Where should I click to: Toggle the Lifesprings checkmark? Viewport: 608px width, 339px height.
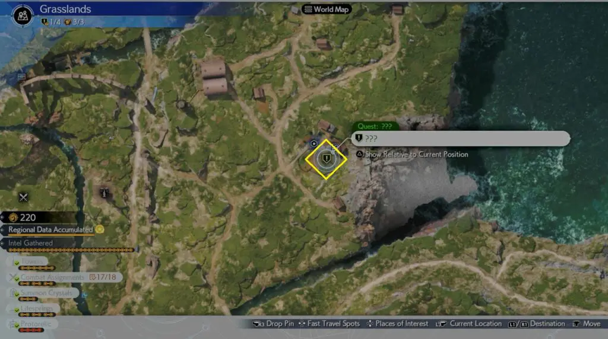17,309
